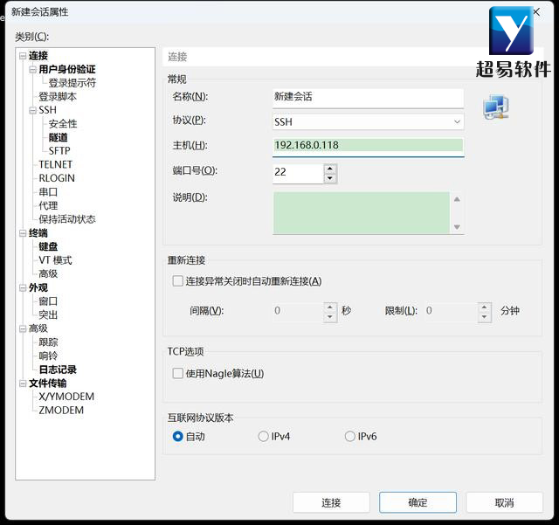
Task: Select 突出 tree item
Action: pyautogui.click(x=48, y=315)
